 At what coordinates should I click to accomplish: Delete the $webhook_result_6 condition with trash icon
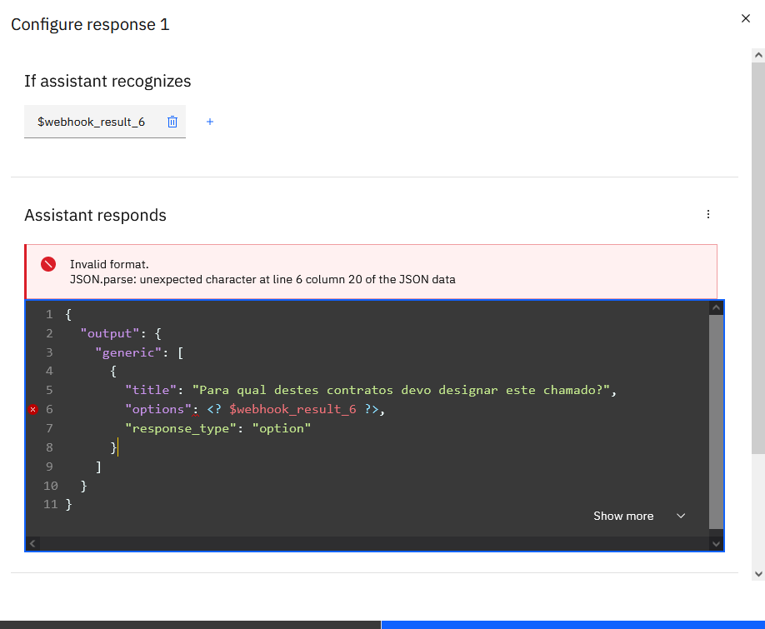(172, 122)
